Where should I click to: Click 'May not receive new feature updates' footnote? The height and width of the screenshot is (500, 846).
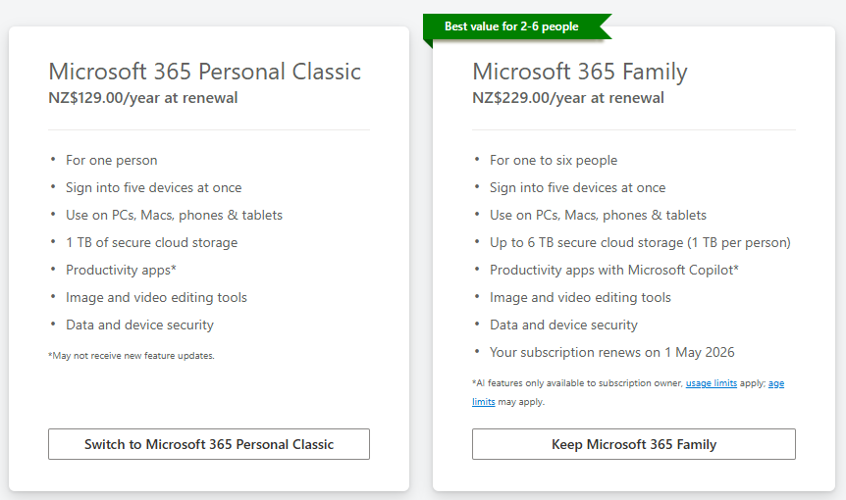coord(131,356)
